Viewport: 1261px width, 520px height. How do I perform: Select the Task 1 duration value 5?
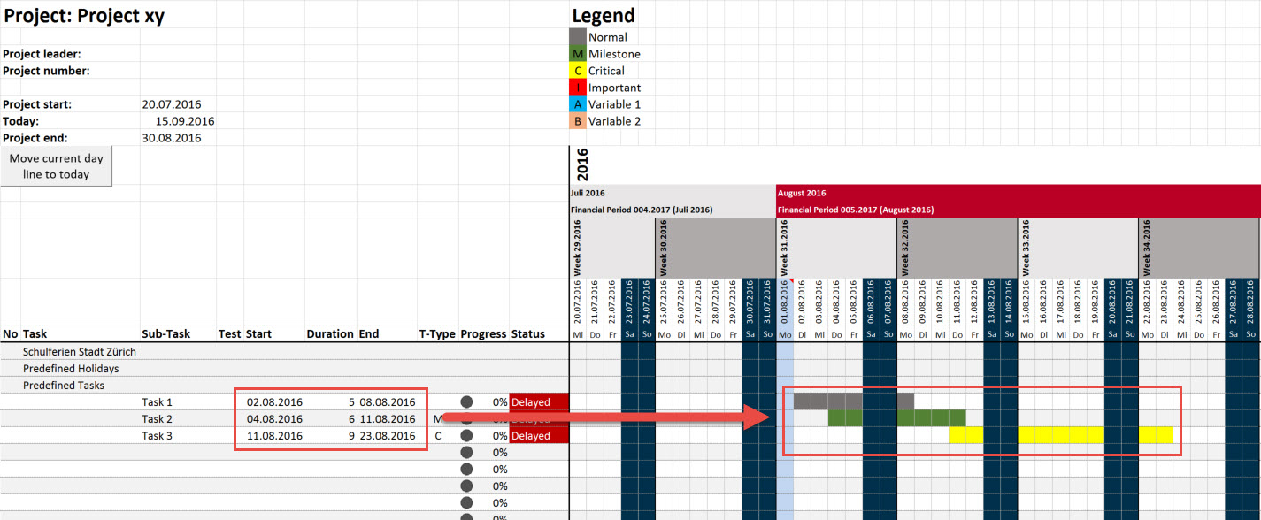[351, 401]
